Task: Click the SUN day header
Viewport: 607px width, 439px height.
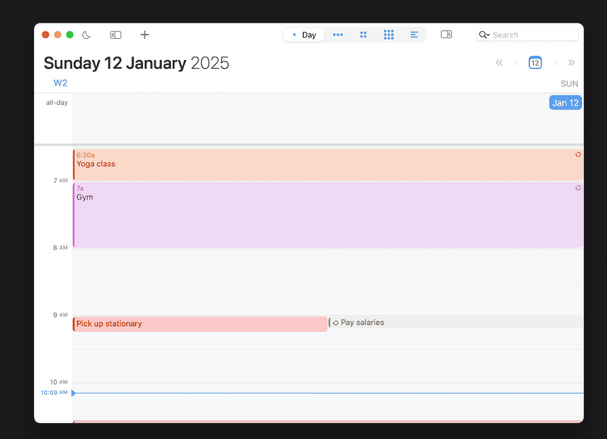Action: pos(569,84)
